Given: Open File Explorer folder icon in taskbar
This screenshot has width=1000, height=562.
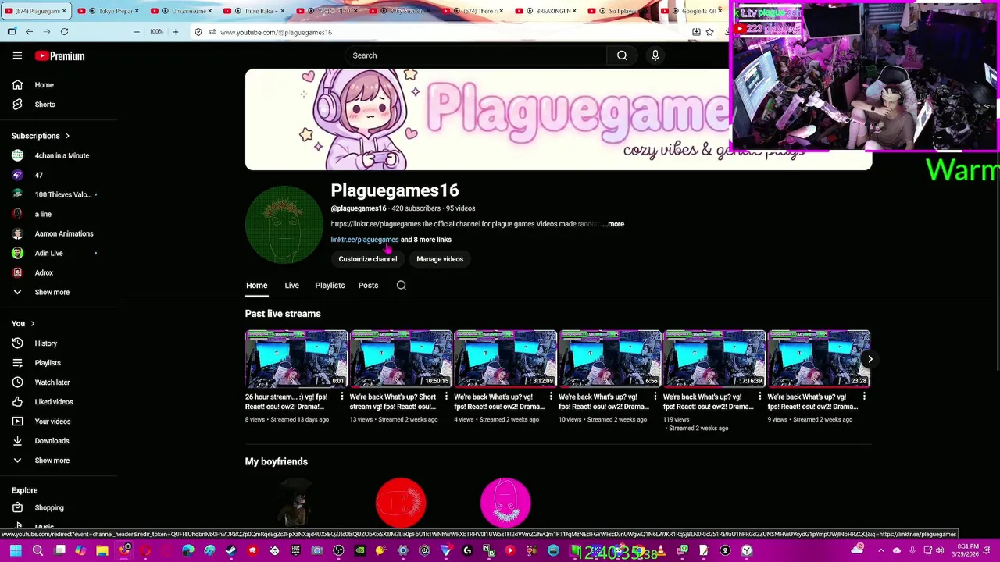Looking at the screenshot, I should (x=102, y=551).
